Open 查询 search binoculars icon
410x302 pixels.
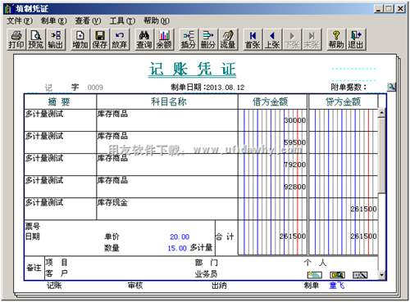(144, 39)
